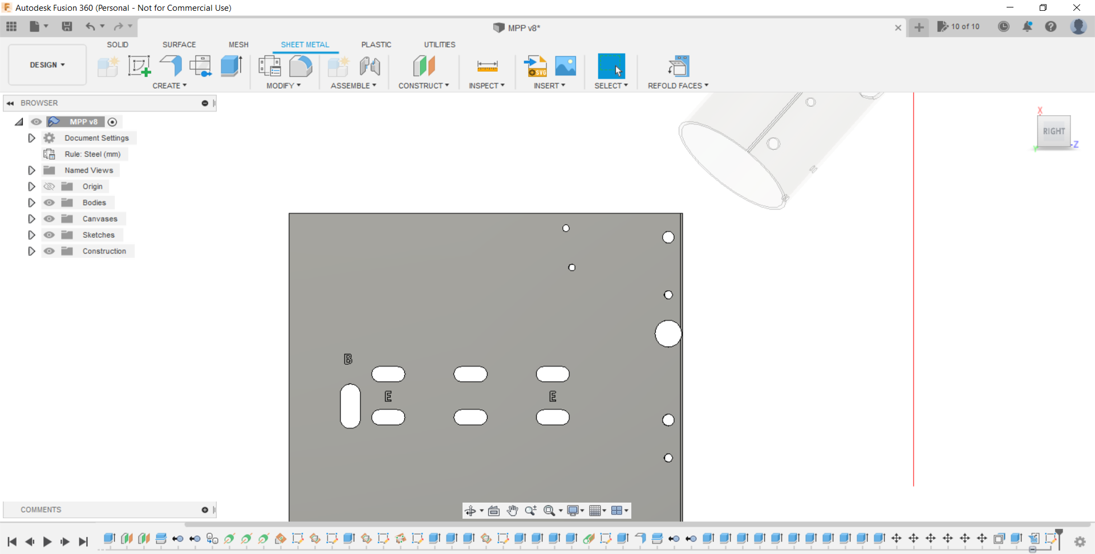
Task: Open timeline settings gear
Action: (1080, 542)
